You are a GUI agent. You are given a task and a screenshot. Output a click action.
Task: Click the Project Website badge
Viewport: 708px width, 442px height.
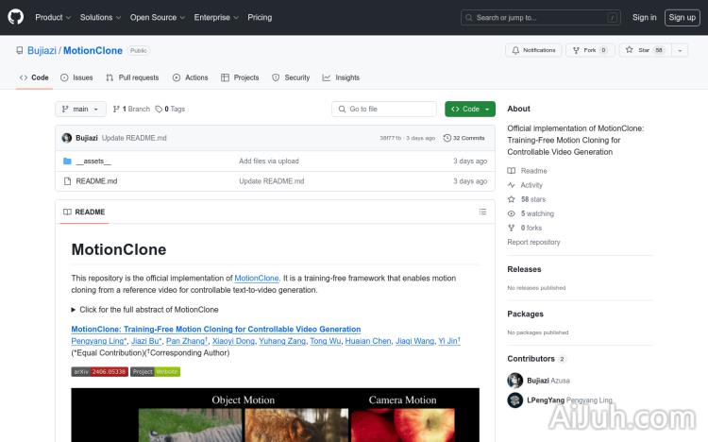click(155, 371)
